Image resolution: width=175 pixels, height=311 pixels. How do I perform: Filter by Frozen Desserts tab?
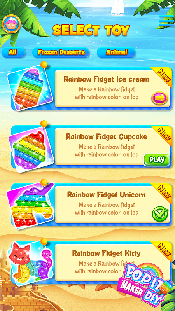pos(61,52)
